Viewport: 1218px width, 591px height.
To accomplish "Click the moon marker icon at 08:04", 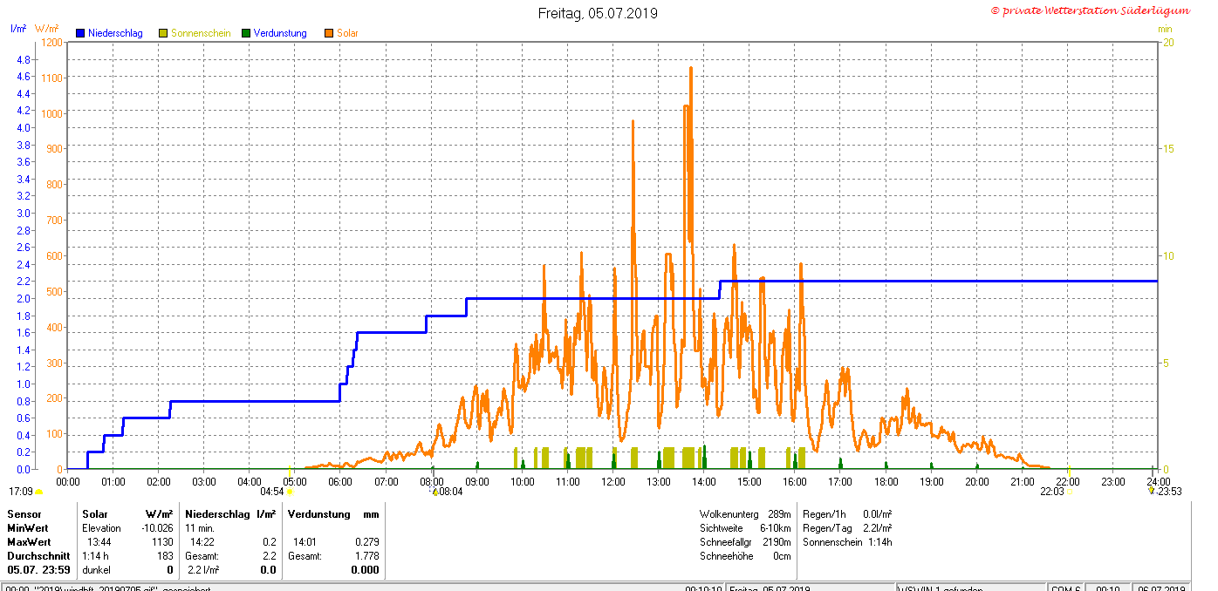I will [435, 492].
